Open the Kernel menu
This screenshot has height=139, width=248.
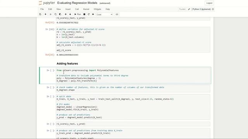pyautogui.click(x=86, y=9)
